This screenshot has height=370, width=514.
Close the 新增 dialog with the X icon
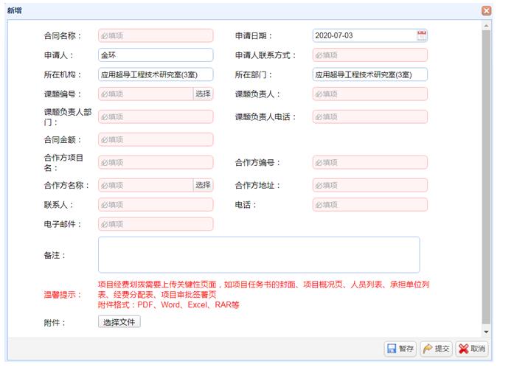tap(487, 11)
